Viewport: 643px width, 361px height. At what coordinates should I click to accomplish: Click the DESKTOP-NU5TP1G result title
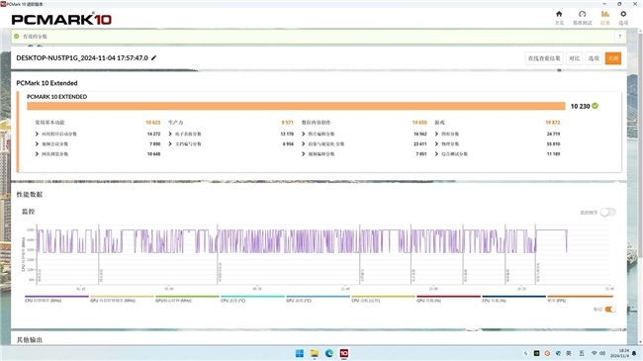pyautogui.click(x=82, y=57)
